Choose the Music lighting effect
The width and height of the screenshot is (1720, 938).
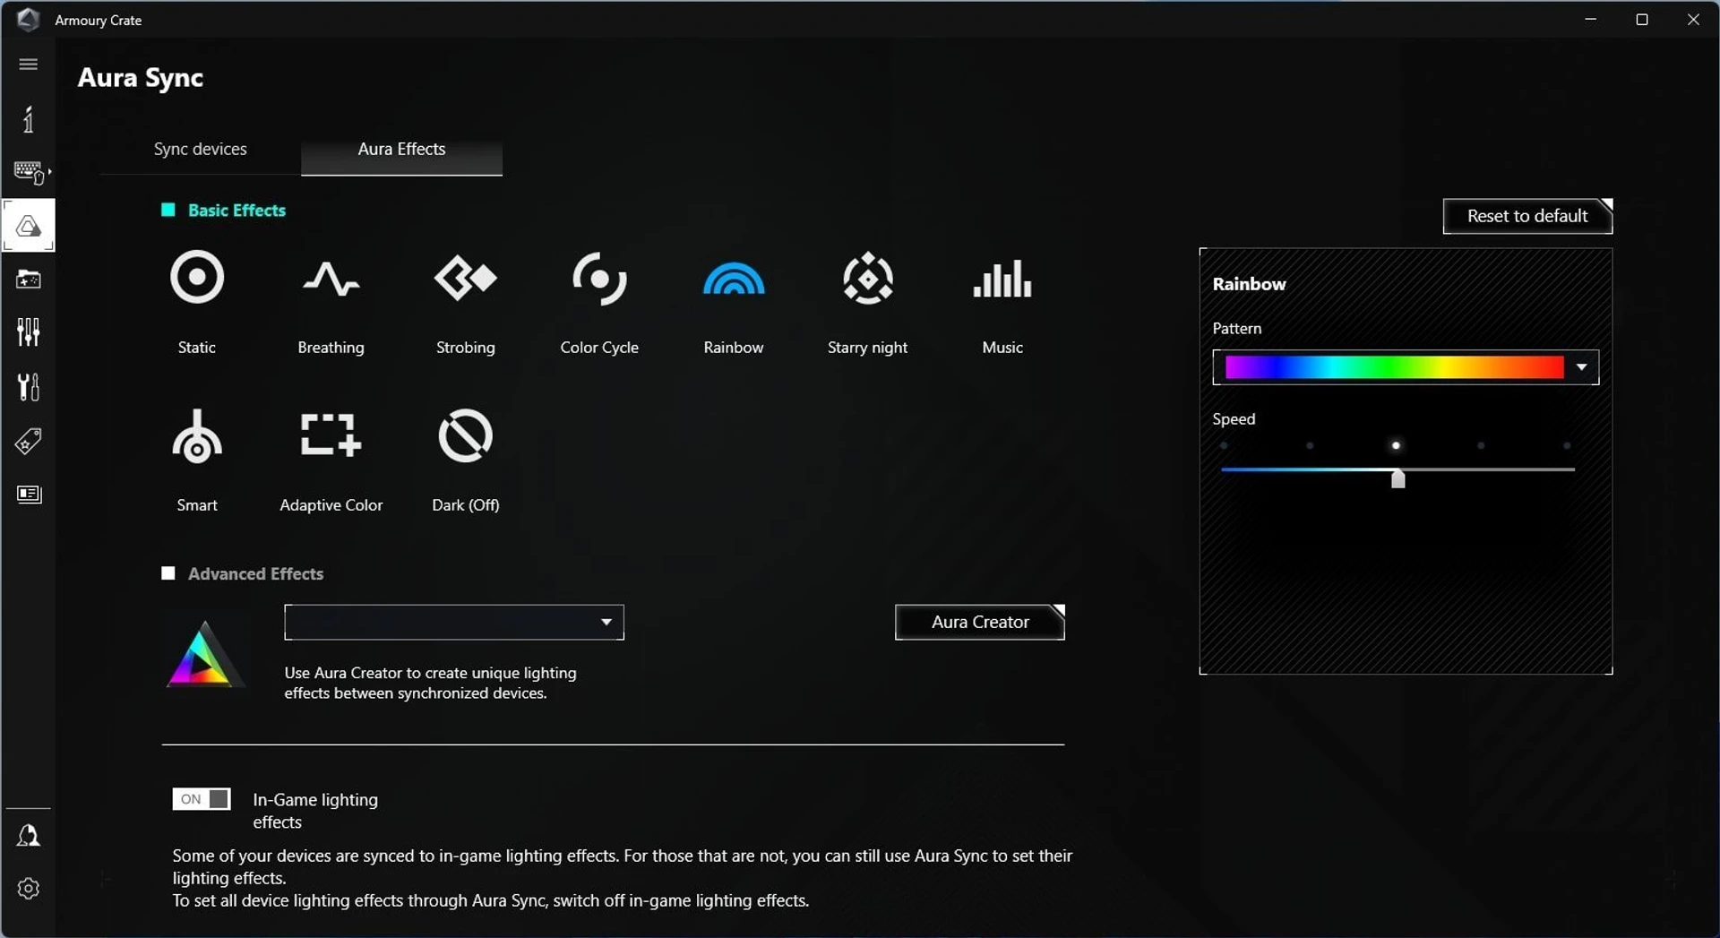pos(1002,278)
